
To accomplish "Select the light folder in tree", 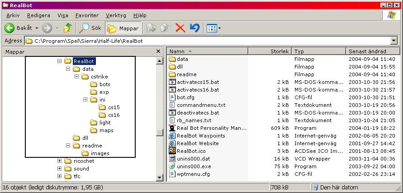I will pos(100,123).
